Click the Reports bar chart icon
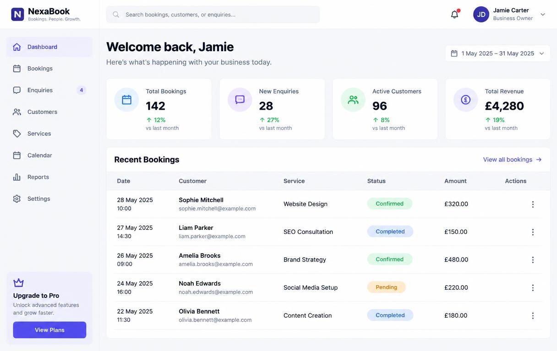This screenshot has height=351, width=557. click(x=17, y=177)
